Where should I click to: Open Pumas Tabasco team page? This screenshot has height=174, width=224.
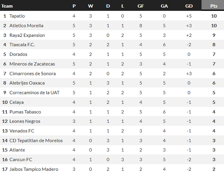click(x=25, y=112)
